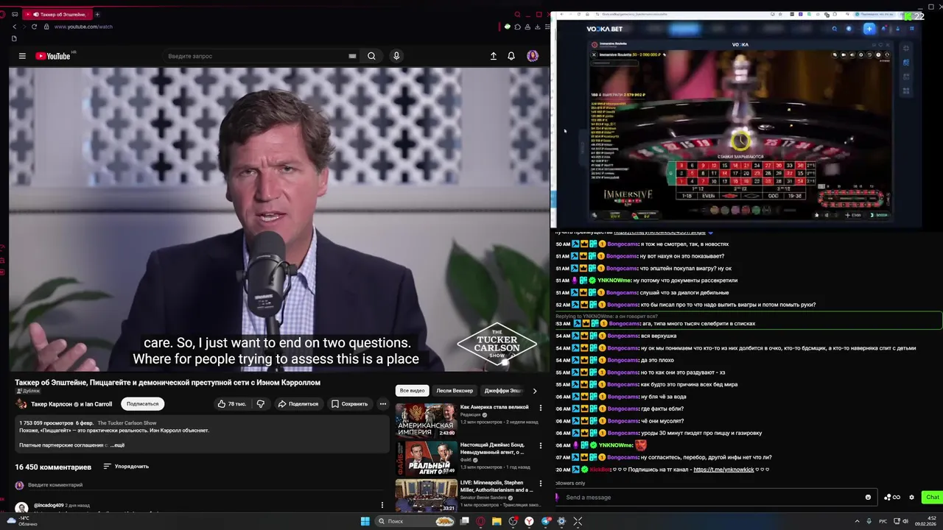The image size is (943, 530).
Task: Open 'Настоящий Джеймс Бонд' video thumbnail
Action: coord(426,457)
